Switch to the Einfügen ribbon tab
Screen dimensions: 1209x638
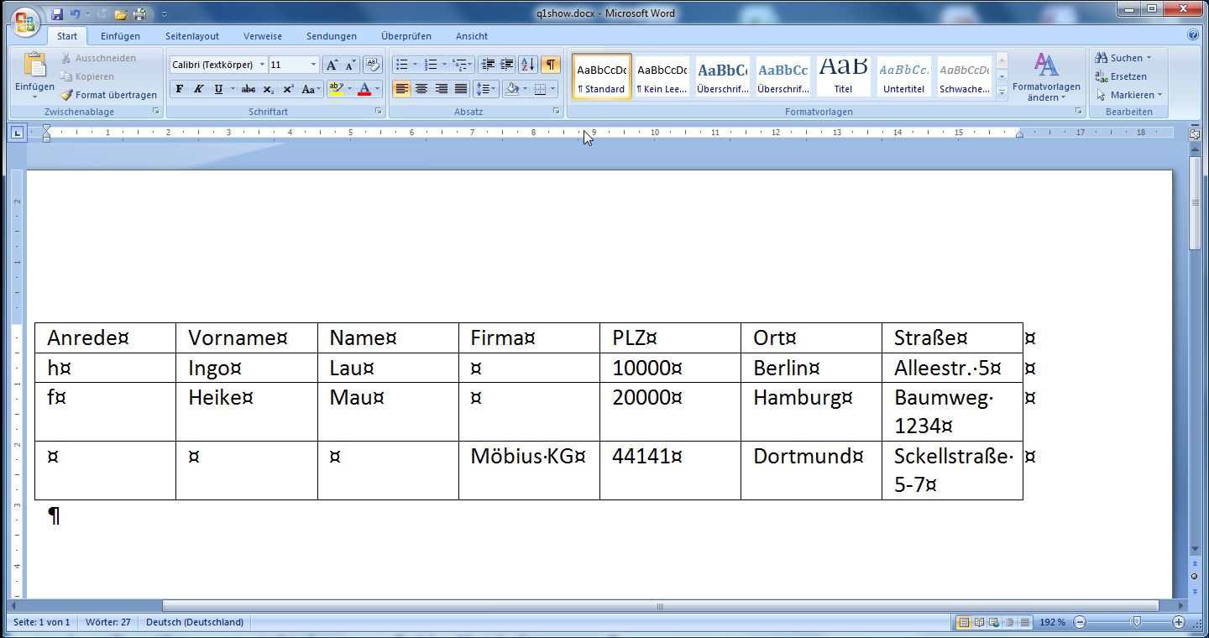[120, 36]
